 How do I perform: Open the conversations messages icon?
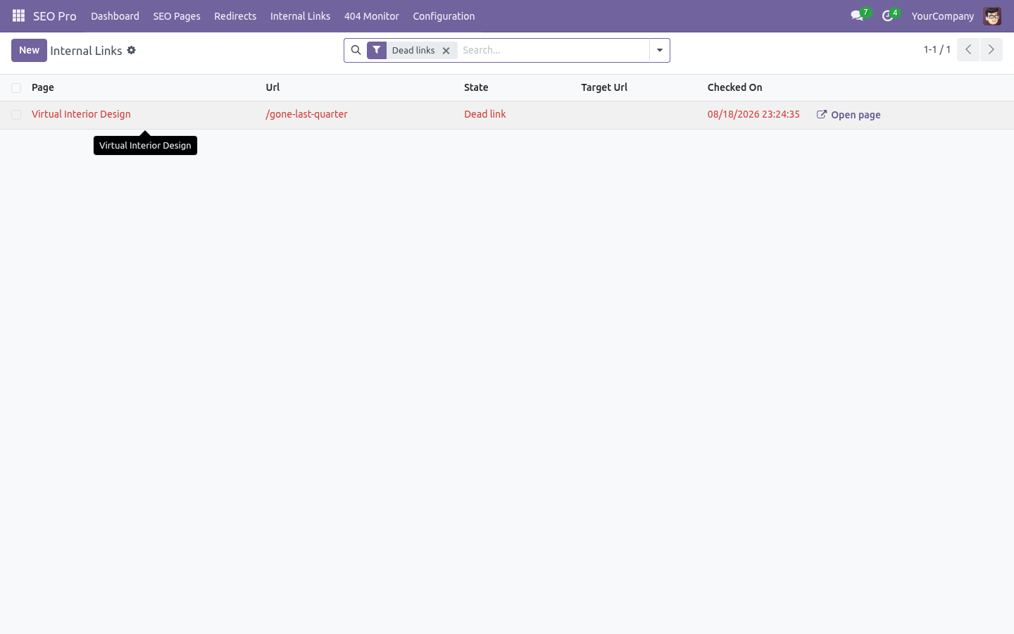[857, 15]
